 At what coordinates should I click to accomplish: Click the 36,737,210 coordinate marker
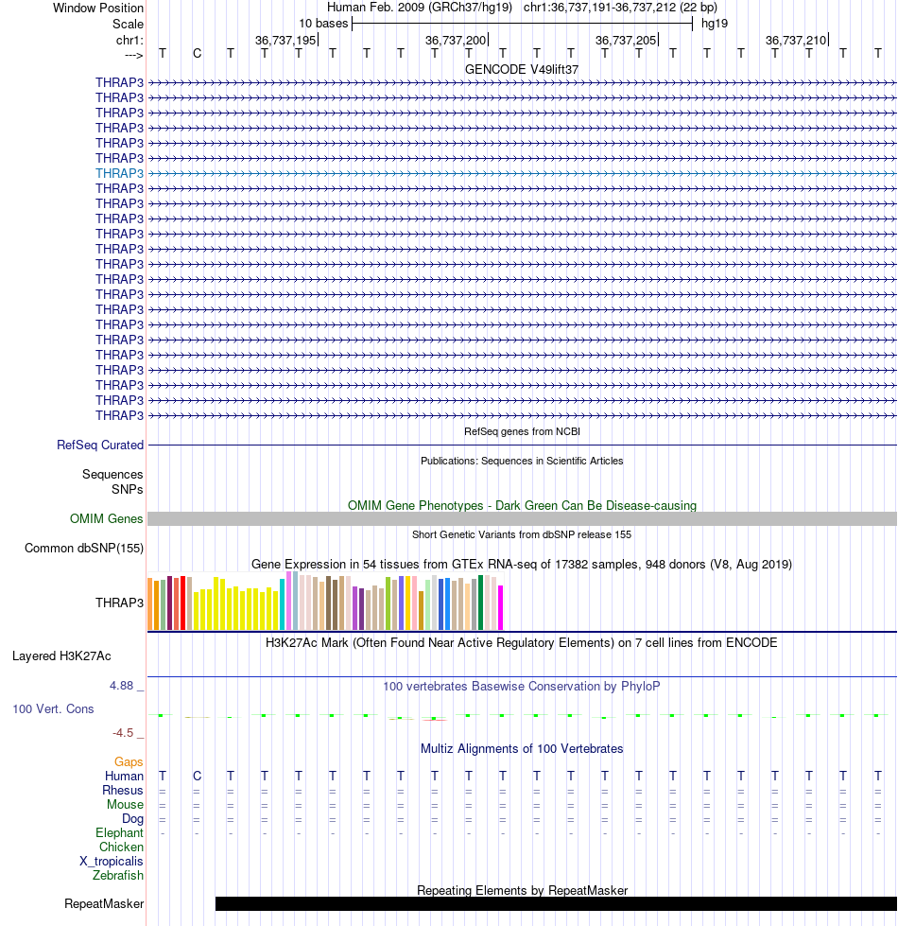tap(797, 40)
